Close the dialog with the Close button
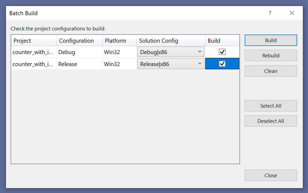The height and width of the screenshot is (193, 308). [270, 176]
